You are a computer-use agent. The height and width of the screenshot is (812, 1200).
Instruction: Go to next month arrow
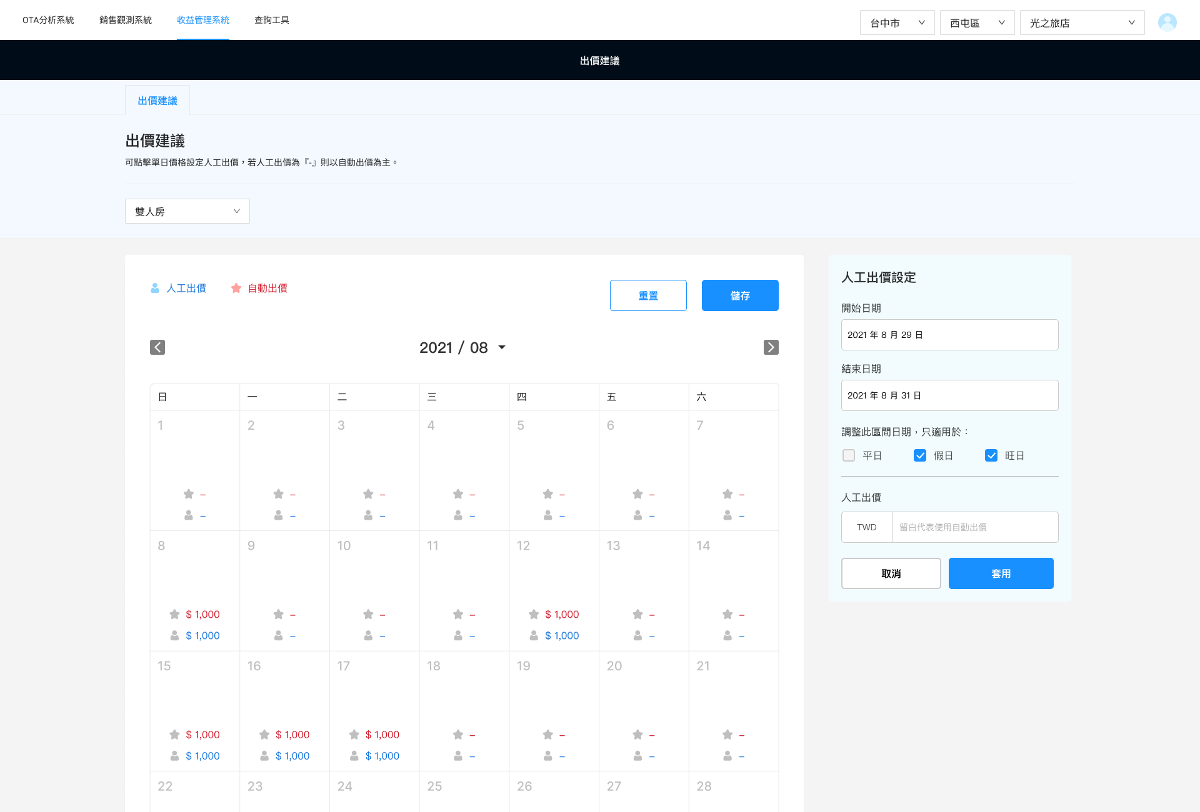pos(771,347)
